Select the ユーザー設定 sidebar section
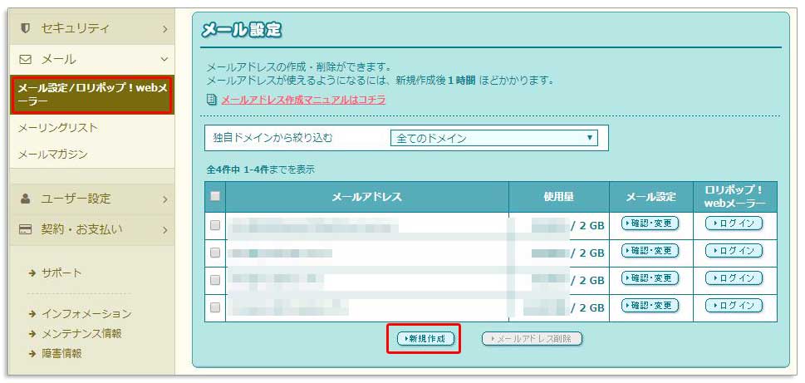 point(92,199)
